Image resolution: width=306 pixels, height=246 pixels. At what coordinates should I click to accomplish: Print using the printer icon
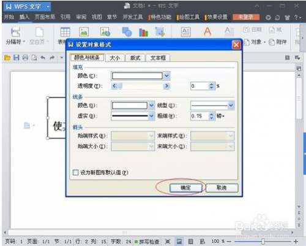tap(25, 58)
